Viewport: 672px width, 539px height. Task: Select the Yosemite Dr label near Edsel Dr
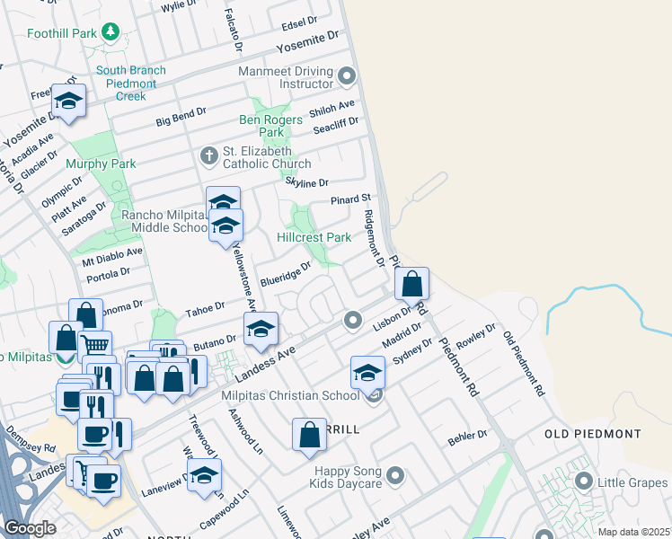(307, 41)
